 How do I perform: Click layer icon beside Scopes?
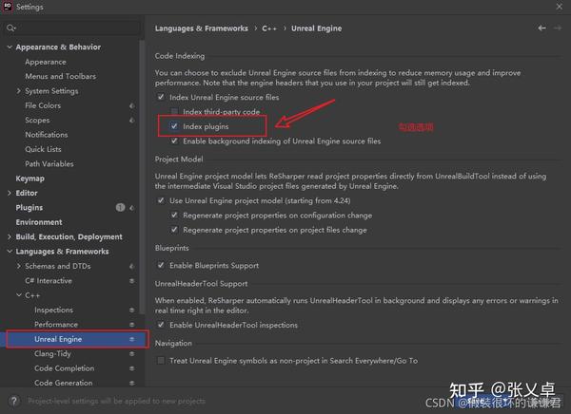point(132,121)
